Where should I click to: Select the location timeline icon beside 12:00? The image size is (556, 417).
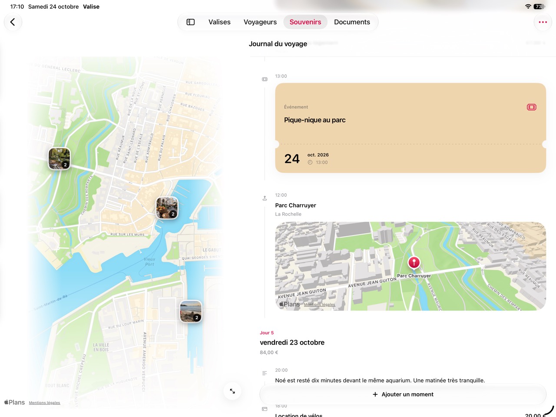point(265,199)
